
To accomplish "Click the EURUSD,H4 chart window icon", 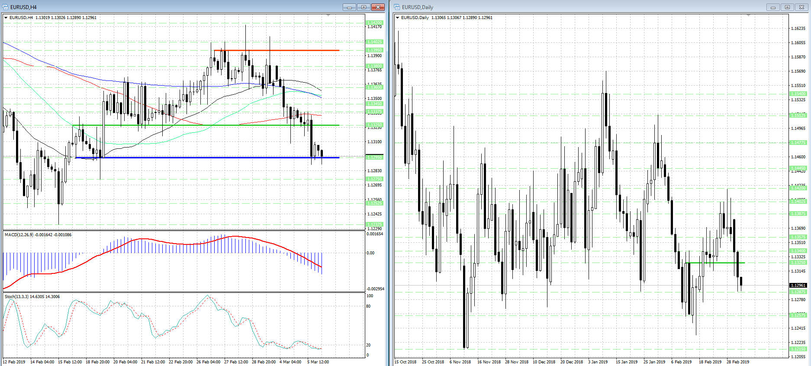I will (5, 7).
